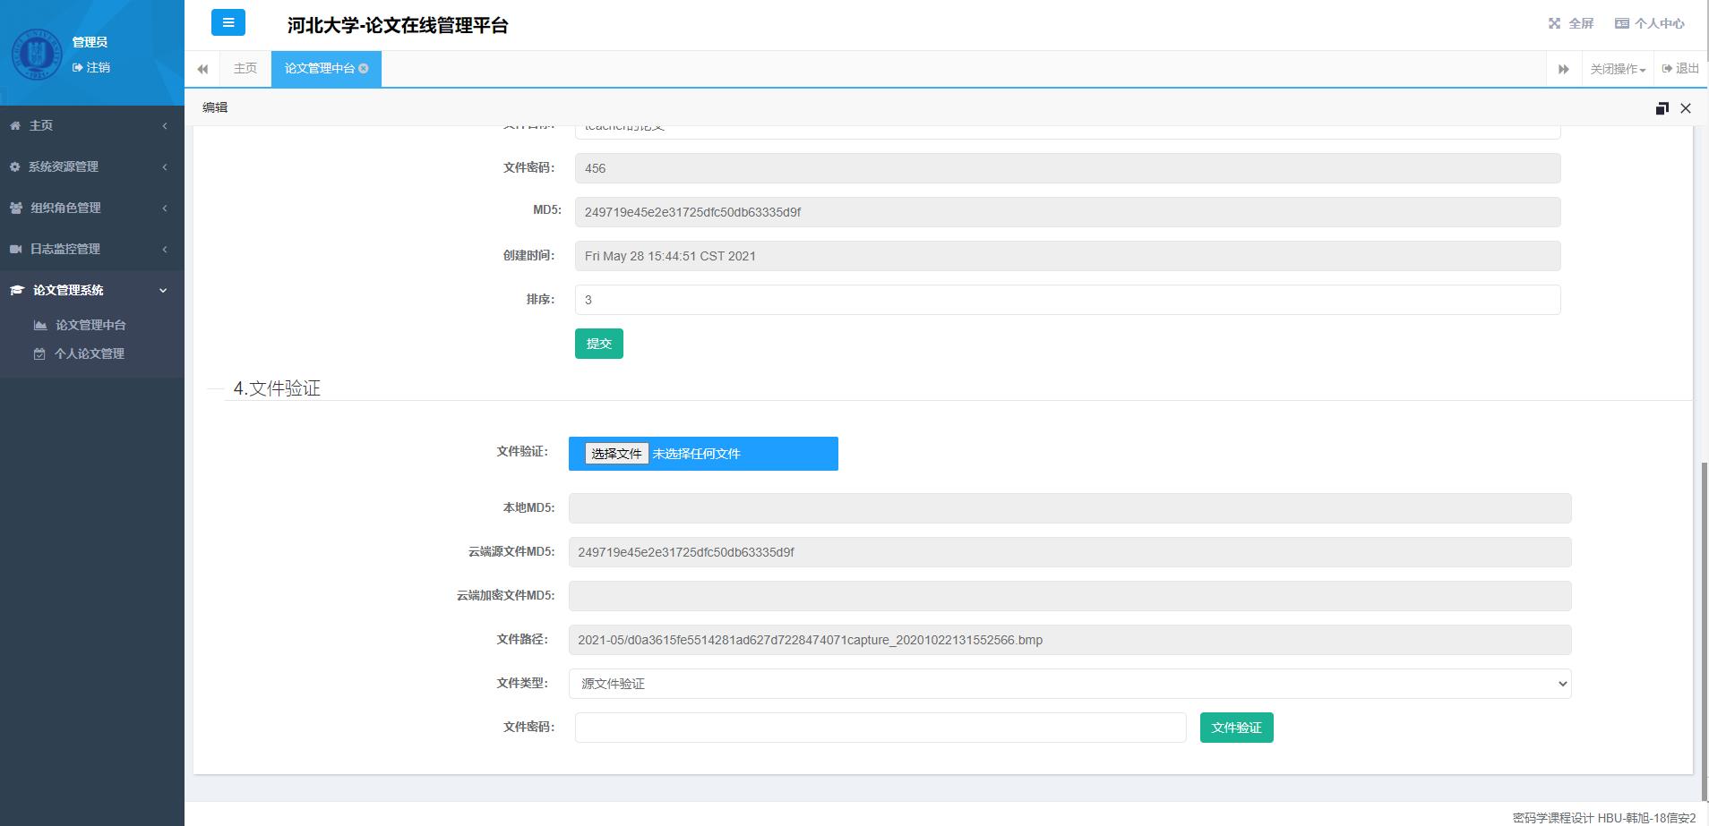Click the 创建时间 field
Image resolution: width=1709 pixels, height=826 pixels.
(1068, 256)
